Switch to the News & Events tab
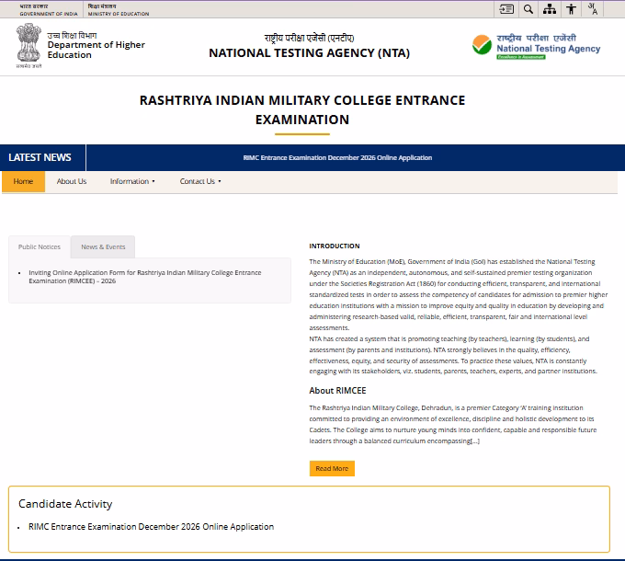The width and height of the screenshot is (625, 561). [103, 246]
